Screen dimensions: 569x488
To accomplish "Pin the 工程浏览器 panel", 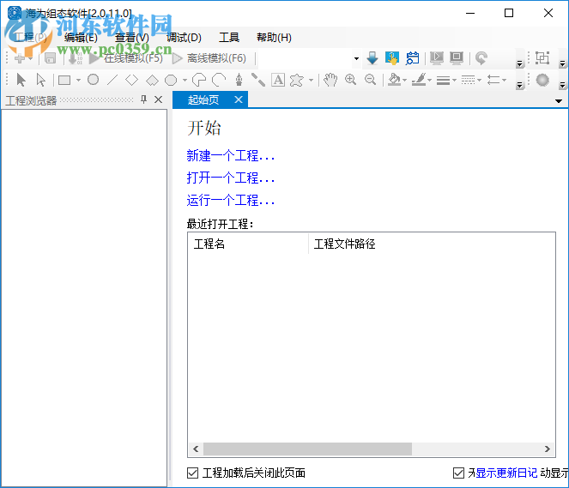I will (x=143, y=99).
